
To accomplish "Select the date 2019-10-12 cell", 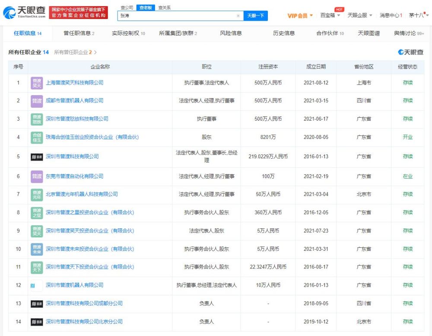I will click(316, 322).
